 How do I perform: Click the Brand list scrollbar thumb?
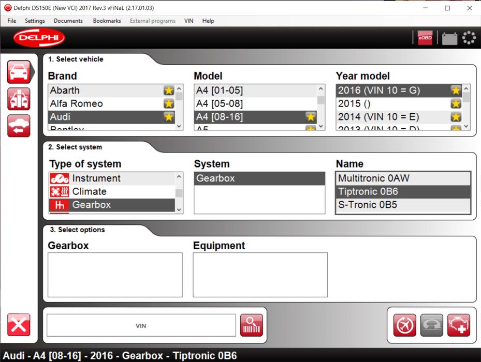(x=179, y=97)
